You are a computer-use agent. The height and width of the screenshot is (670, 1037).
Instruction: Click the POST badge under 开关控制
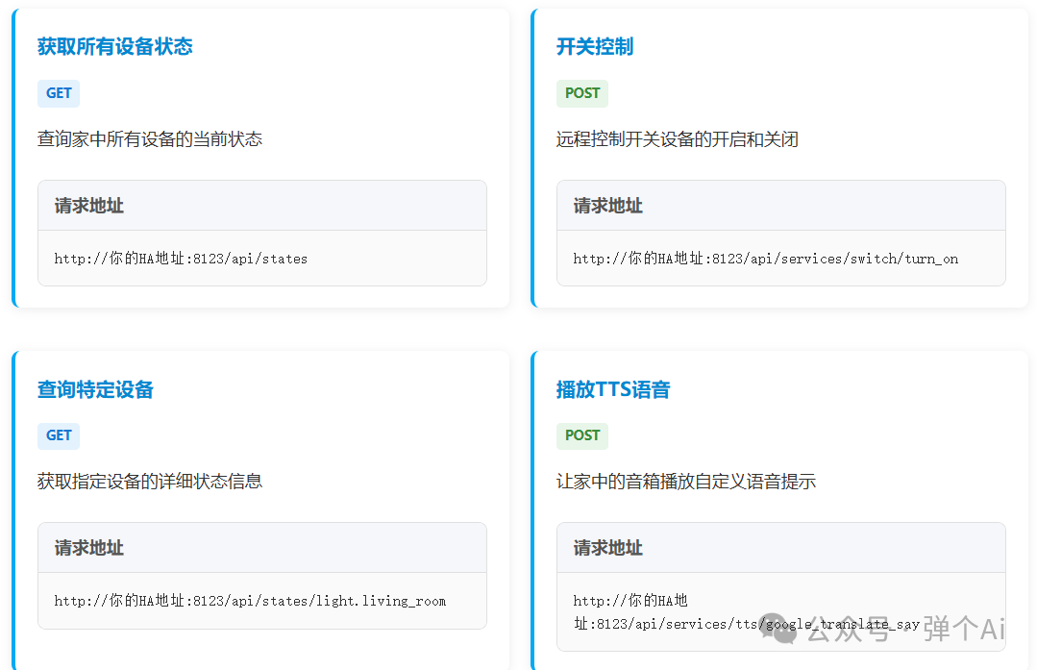[581, 93]
